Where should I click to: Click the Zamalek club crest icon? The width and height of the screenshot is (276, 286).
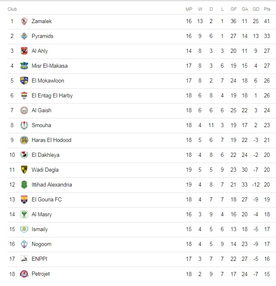pyautogui.click(x=24, y=21)
